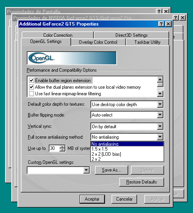Viewport: 193px width, 213px height.
Task: Open Taskbar Utility tab
Action: (147, 42)
